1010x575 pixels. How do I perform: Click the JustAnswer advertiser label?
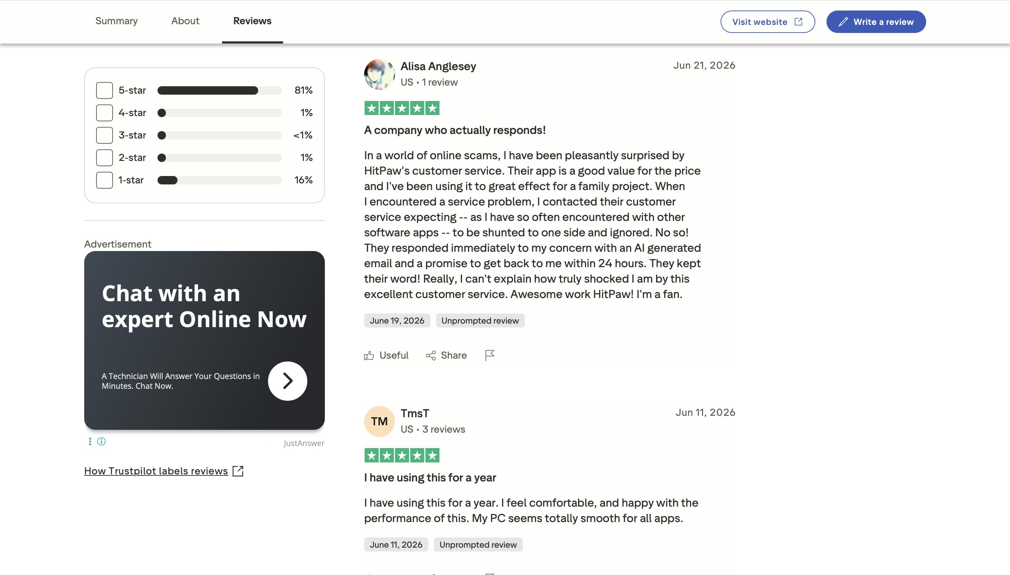(x=304, y=443)
